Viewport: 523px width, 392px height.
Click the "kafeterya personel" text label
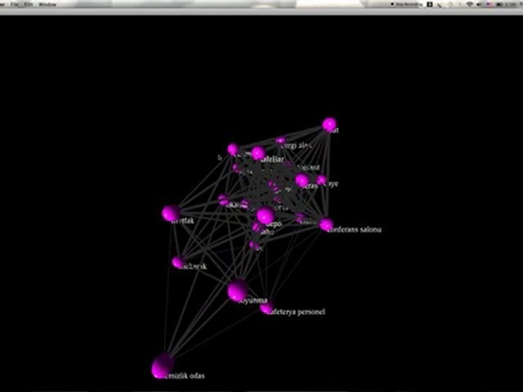[x=296, y=311]
